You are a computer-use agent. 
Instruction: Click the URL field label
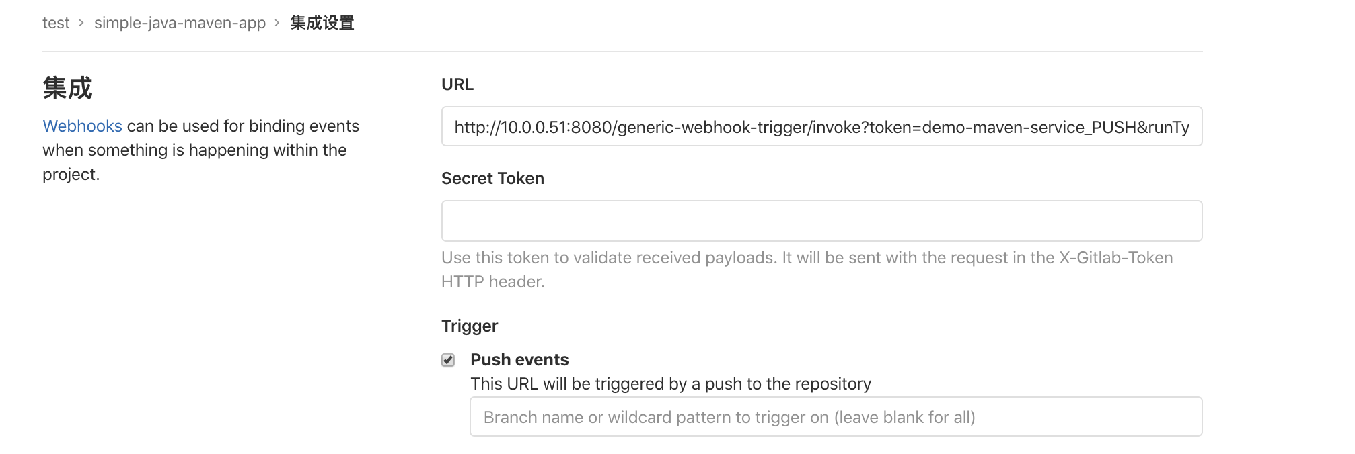[457, 85]
